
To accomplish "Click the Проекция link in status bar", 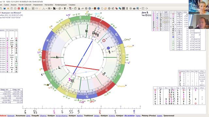I will pyautogui.click(x=11, y=116).
